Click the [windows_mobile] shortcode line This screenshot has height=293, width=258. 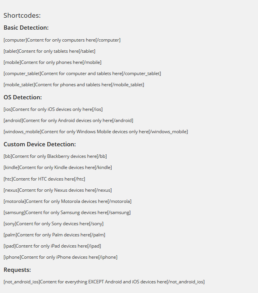tap(95, 132)
